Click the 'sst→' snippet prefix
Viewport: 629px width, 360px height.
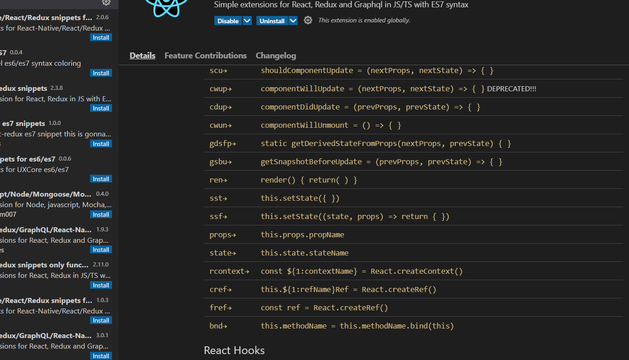point(219,198)
